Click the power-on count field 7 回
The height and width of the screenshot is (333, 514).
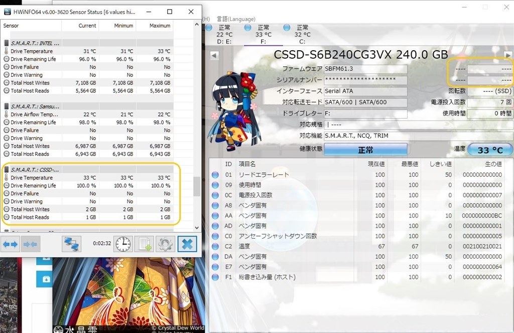[x=490, y=102]
